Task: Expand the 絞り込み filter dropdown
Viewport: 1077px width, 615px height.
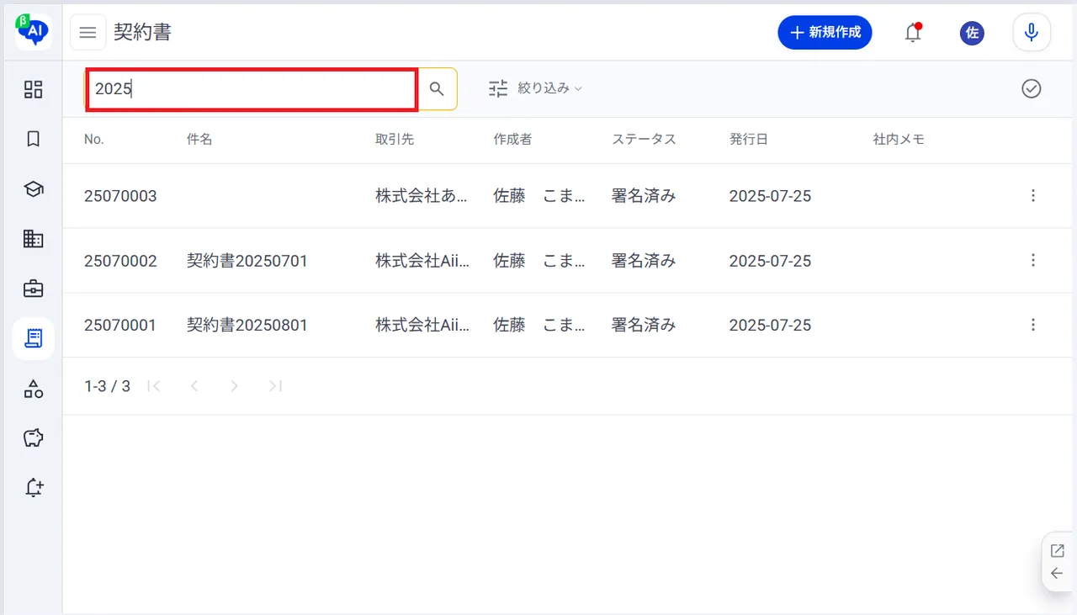Action: 536,88
